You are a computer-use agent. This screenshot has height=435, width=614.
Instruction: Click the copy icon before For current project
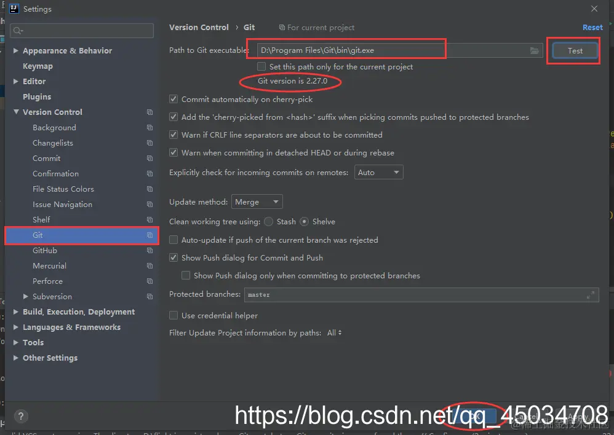[x=282, y=28]
